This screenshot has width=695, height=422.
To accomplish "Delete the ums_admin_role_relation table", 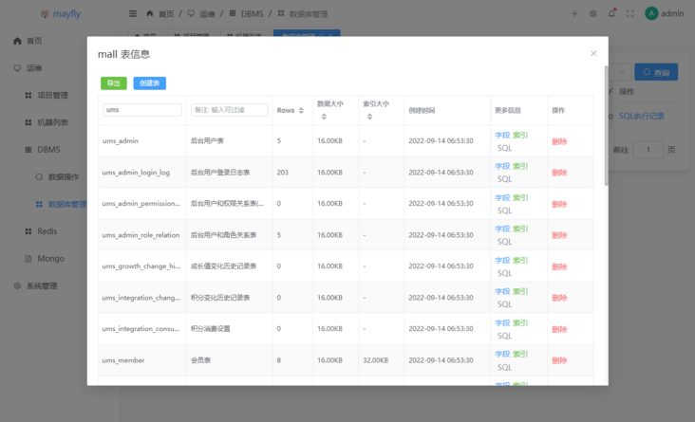I will [559, 235].
